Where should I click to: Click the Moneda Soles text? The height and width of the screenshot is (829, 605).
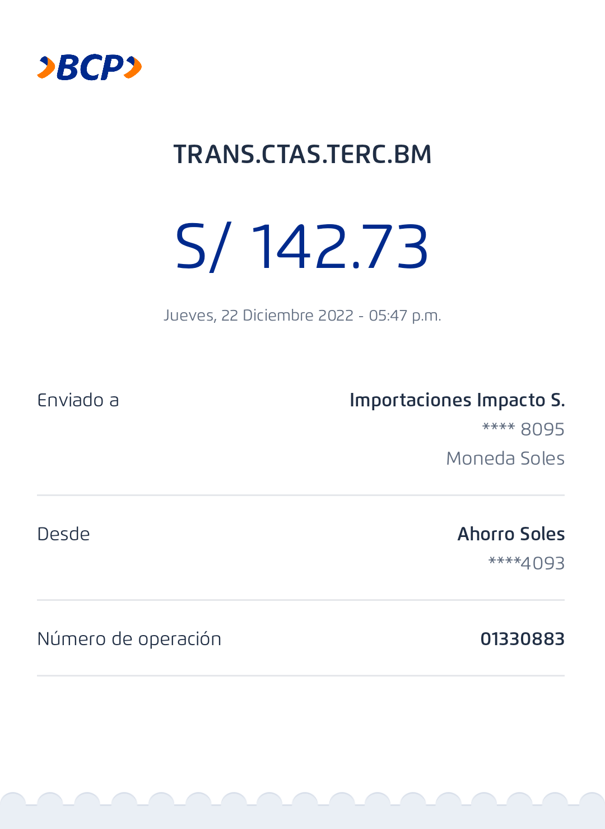pos(505,459)
